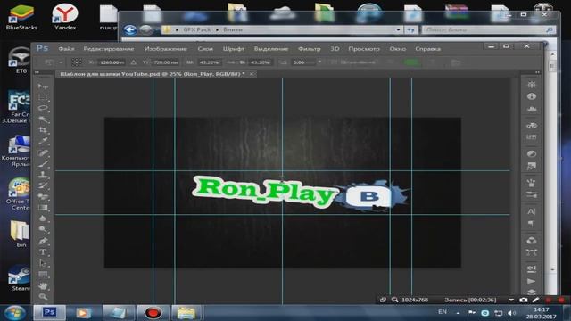571x321 pixels.
Task: Toggle the width-height link in options bar
Action: 232,62
